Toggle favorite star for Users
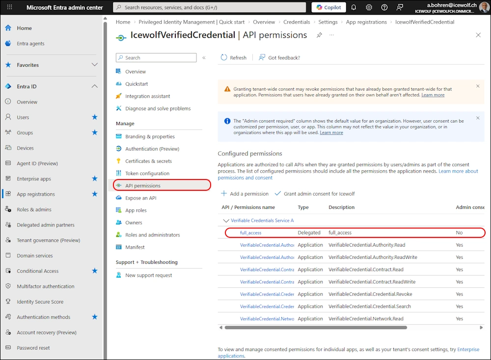 click(95, 117)
